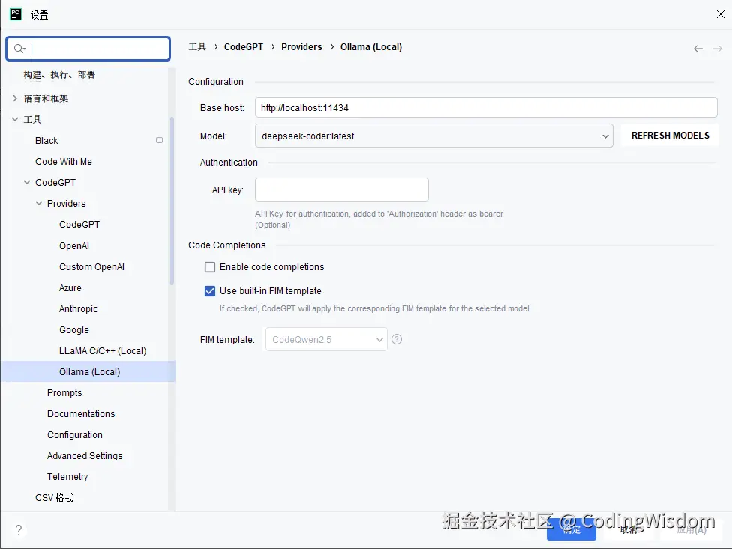Screen dimensions: 732x549
Task: Open the FIM template dropdown CodeQwen2.5
Action: [325, 340]
